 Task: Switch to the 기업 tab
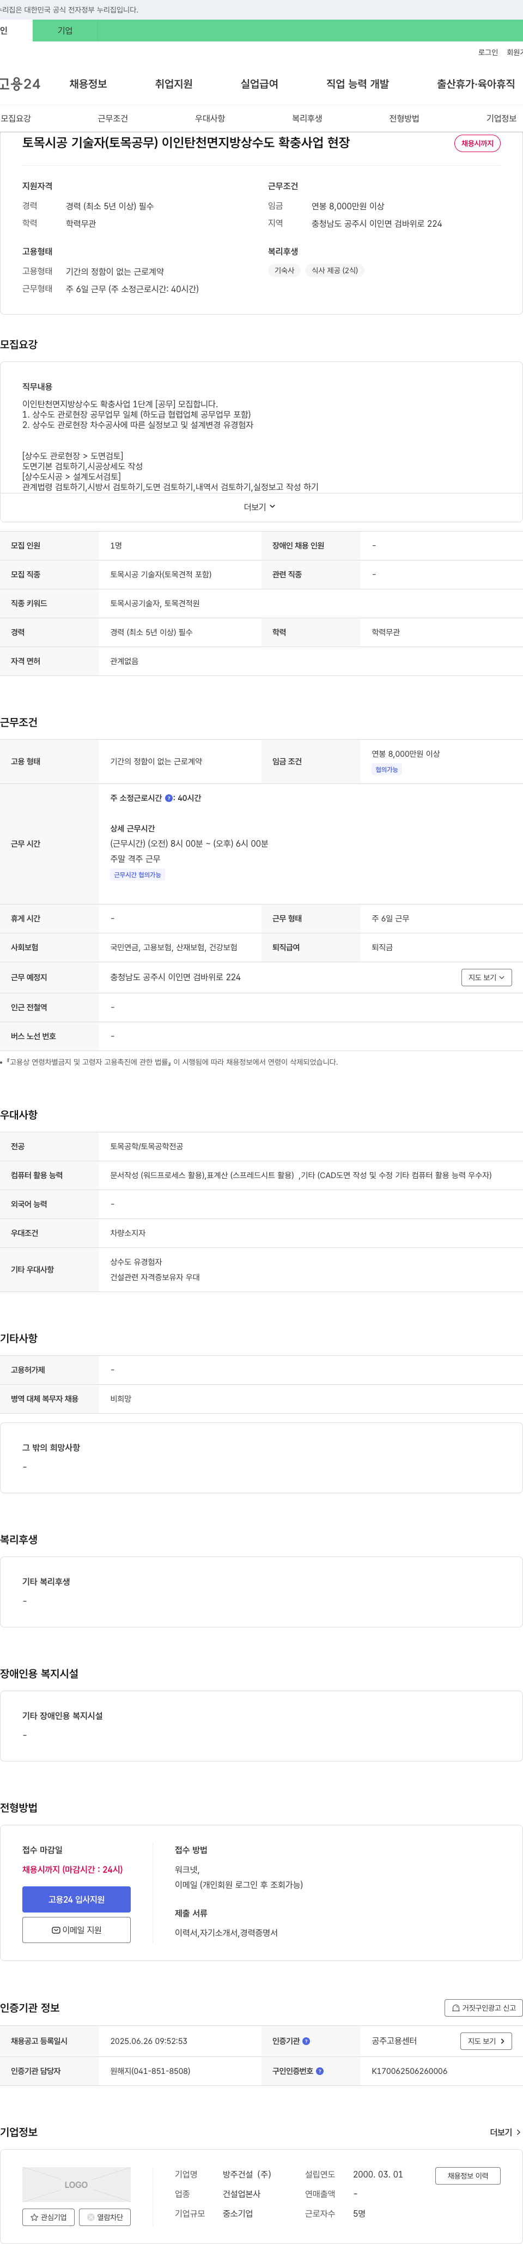pos(65,31)
